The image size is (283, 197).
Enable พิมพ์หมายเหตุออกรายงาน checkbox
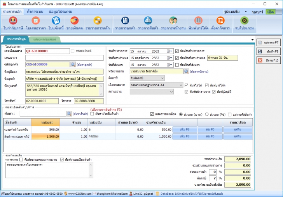click(x=21, y=159)
